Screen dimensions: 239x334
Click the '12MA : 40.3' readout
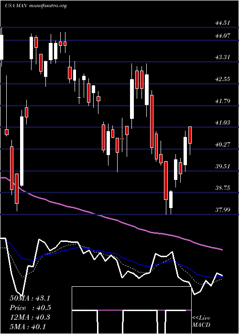tap(30, 317)
